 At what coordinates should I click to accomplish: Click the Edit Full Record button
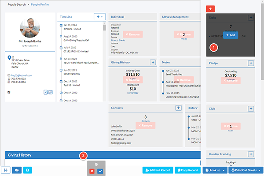tap(158, 170)
